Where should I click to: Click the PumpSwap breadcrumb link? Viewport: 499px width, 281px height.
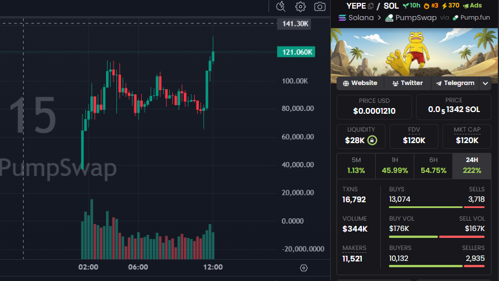coord(415,18)
